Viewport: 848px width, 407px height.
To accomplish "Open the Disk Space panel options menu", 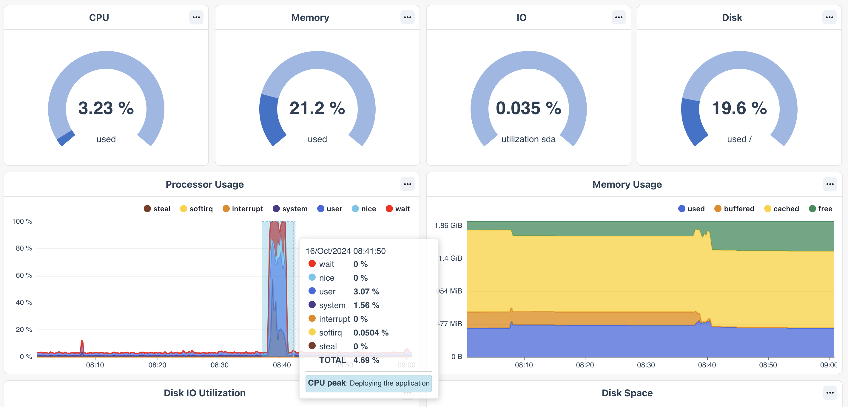I will coord(830,392).
